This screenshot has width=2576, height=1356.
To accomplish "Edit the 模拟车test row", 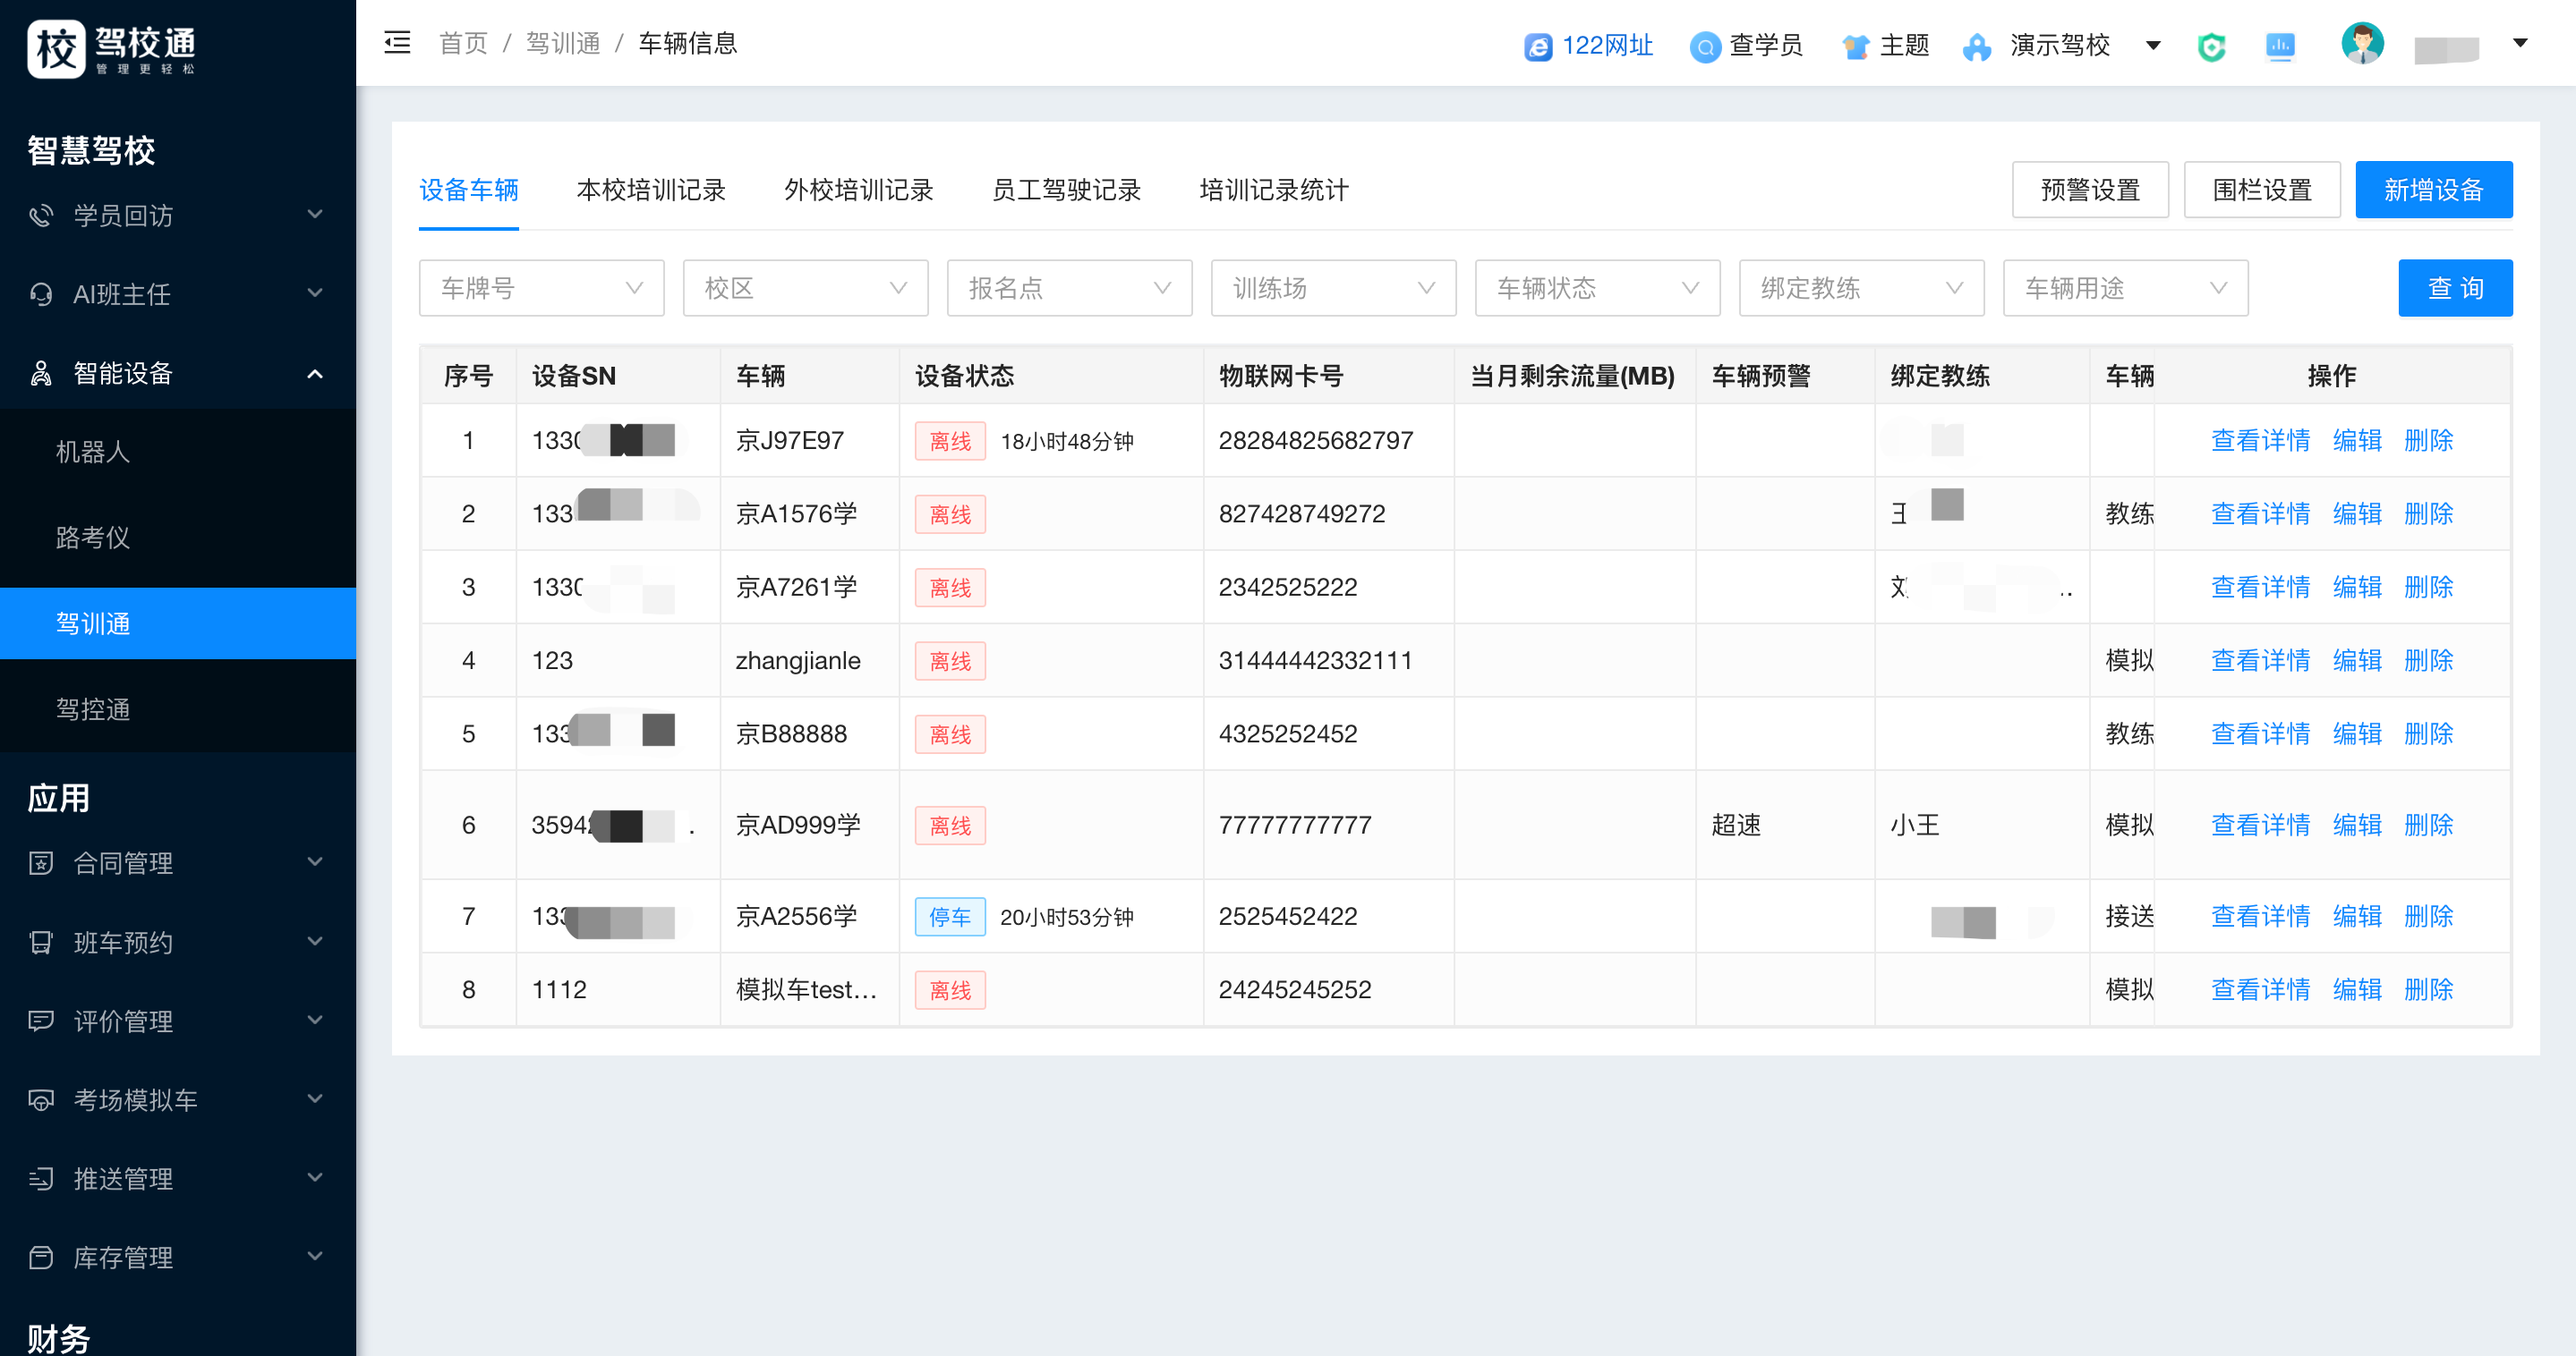I will pos(2357,989).
